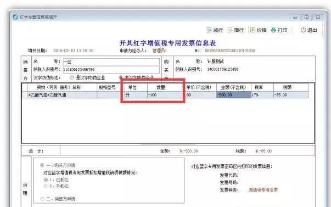Screen dimensions: 331x207
Task: Click the 货物(劳务 服务)名称 column header
Action: (62, 87)
